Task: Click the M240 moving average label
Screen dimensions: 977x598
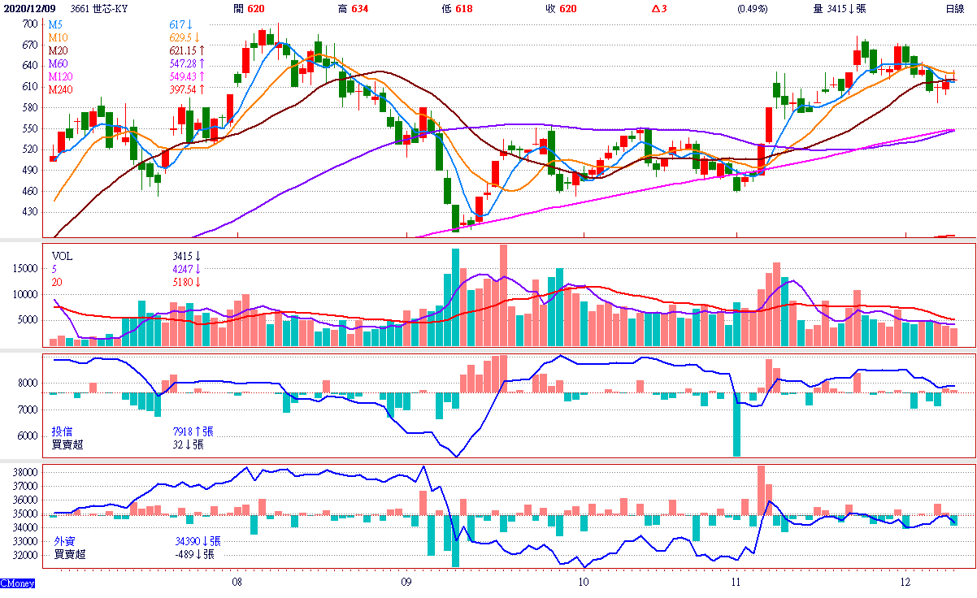Action: coord(60,89)
